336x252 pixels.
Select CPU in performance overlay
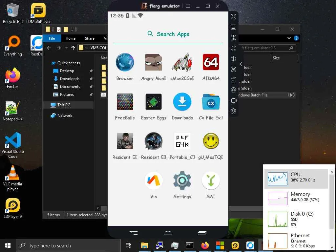click(x=296, y=179)
